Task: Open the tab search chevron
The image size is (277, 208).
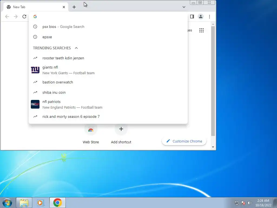Action: pyautogui.click(x=184, y=7)
